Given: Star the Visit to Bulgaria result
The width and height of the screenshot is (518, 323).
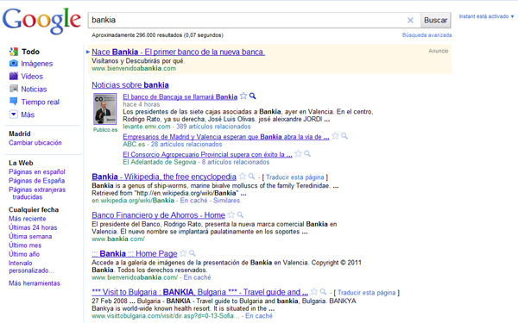Looking at the screenshot, I should [x=314, y=292].
